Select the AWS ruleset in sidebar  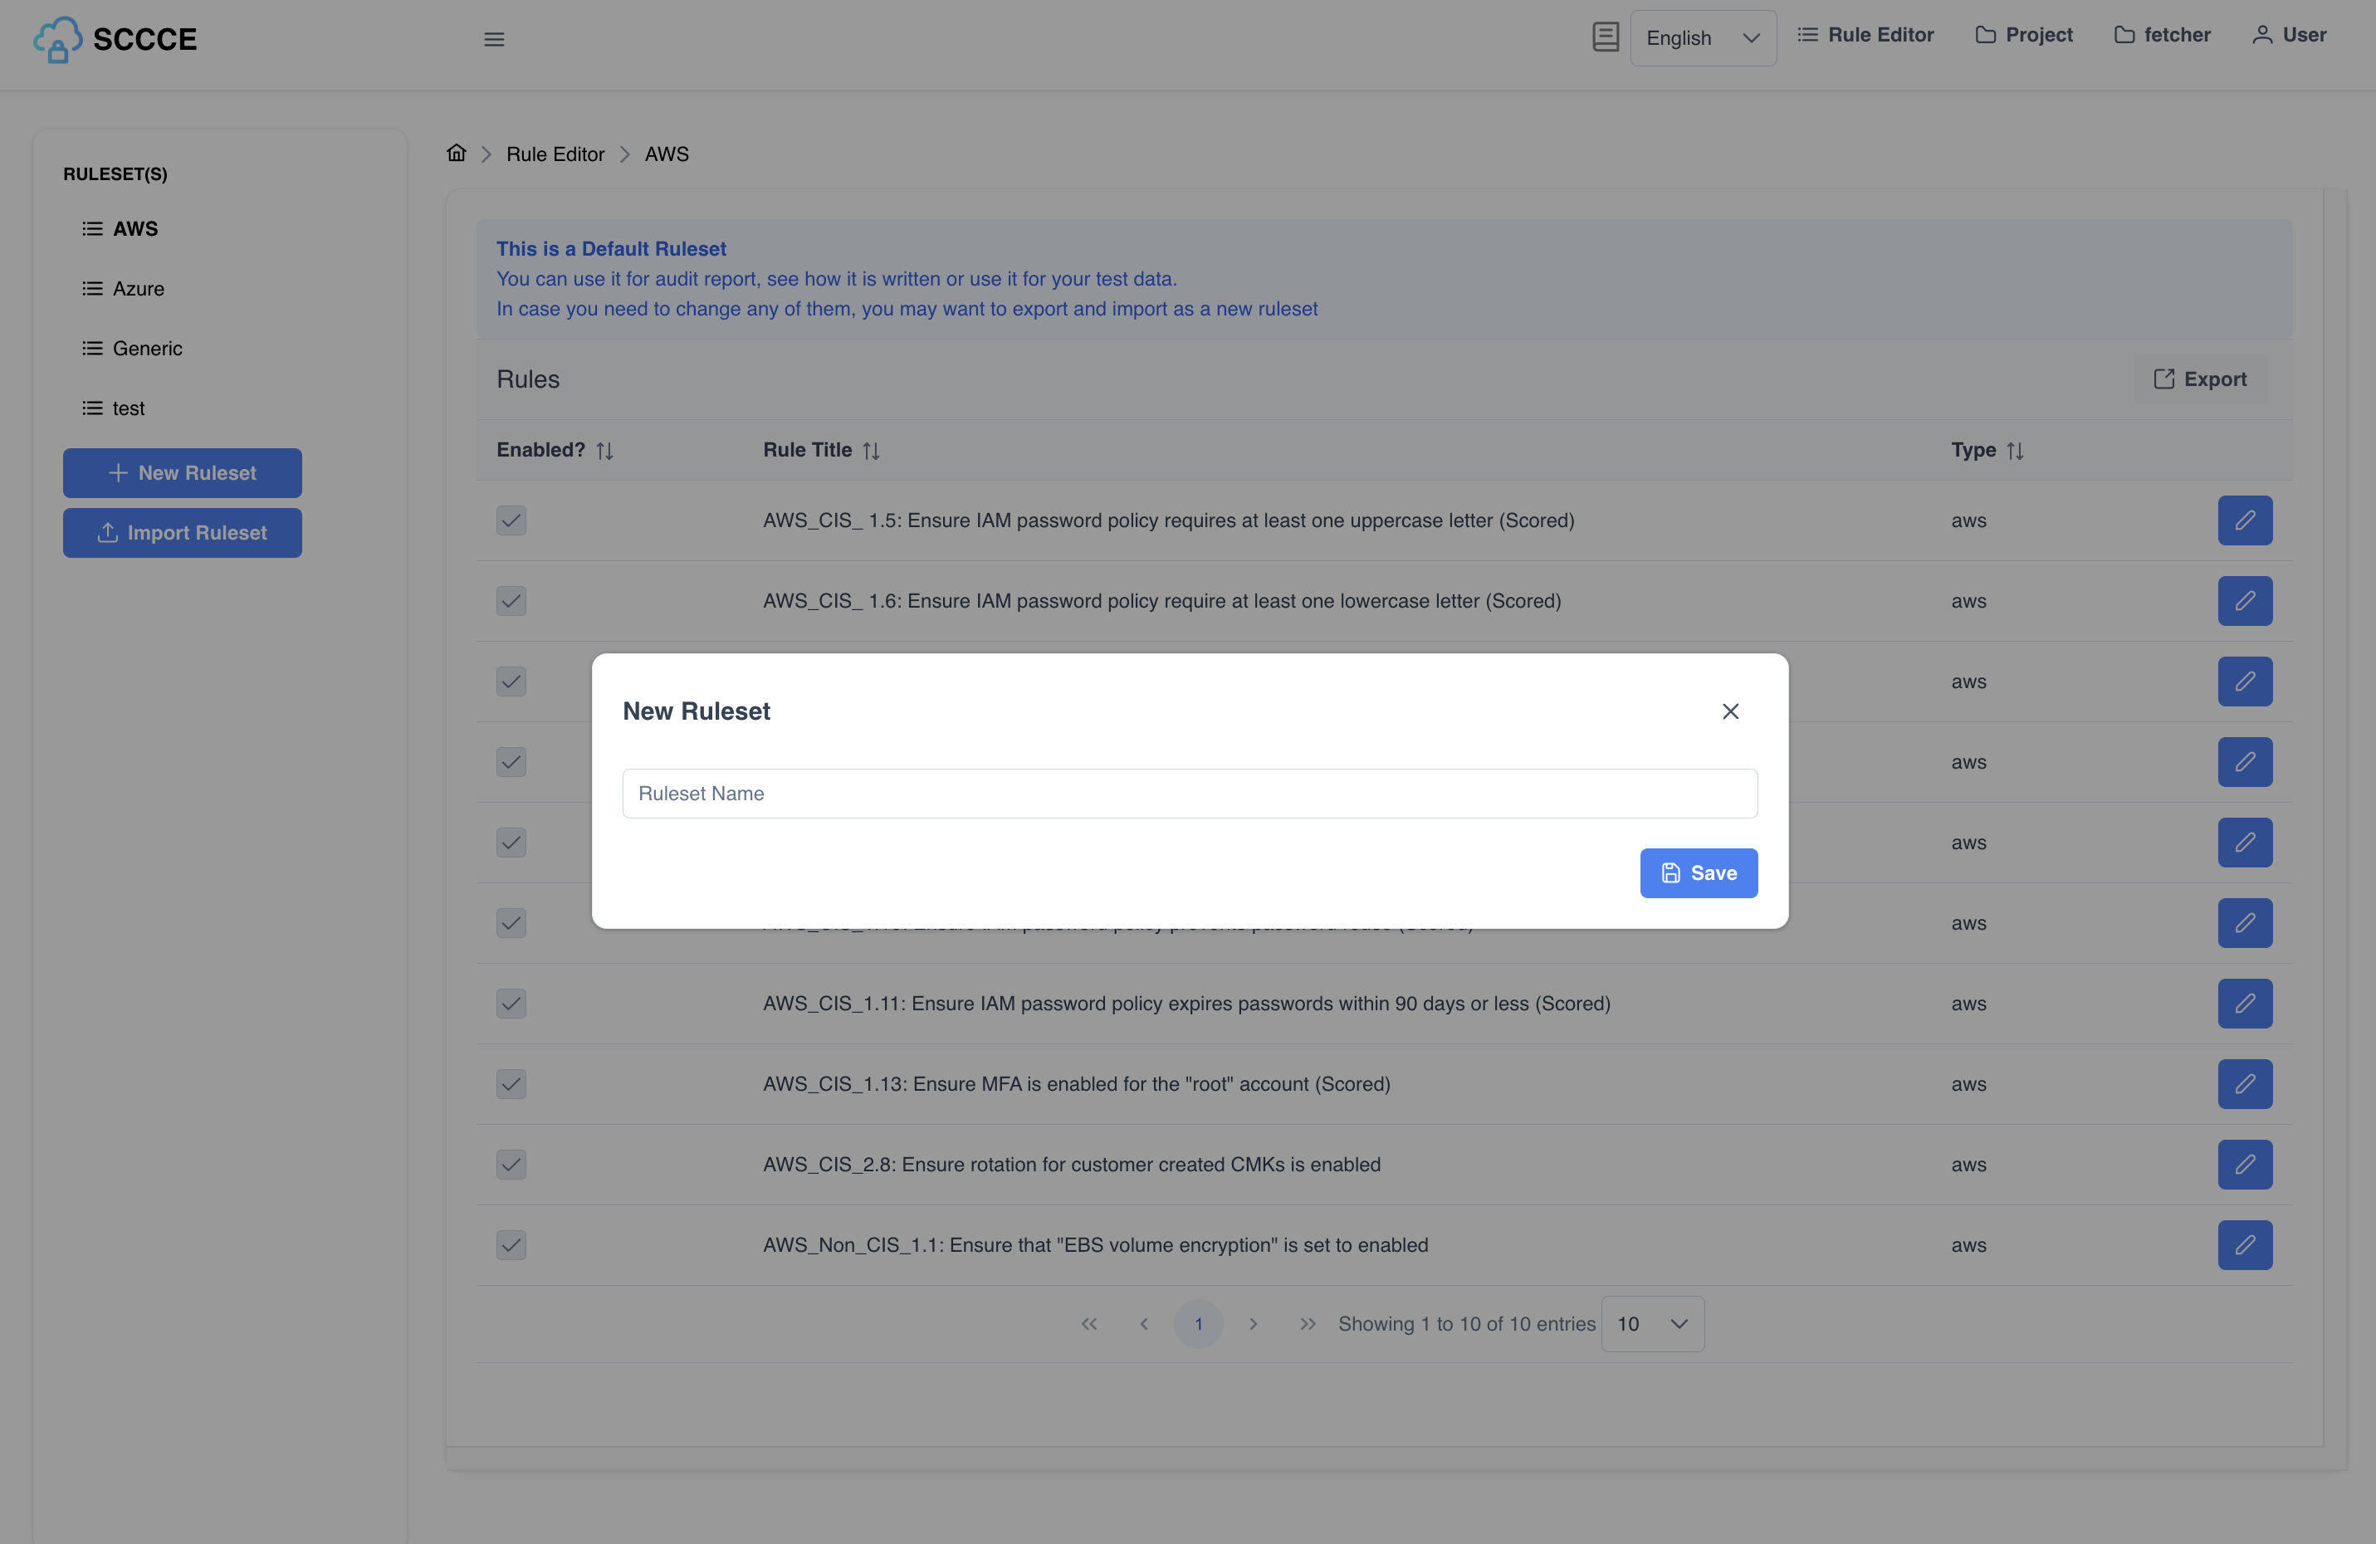point(120,228)
